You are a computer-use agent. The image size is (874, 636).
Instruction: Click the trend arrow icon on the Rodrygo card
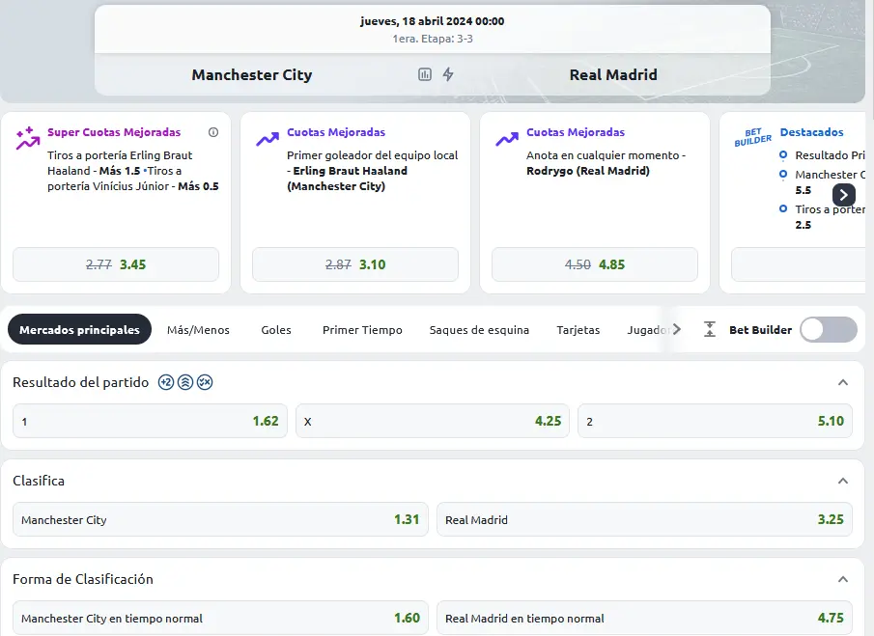tap(507, 139)
